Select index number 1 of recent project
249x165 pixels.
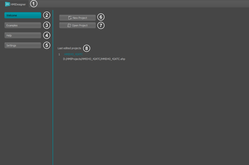59,54
